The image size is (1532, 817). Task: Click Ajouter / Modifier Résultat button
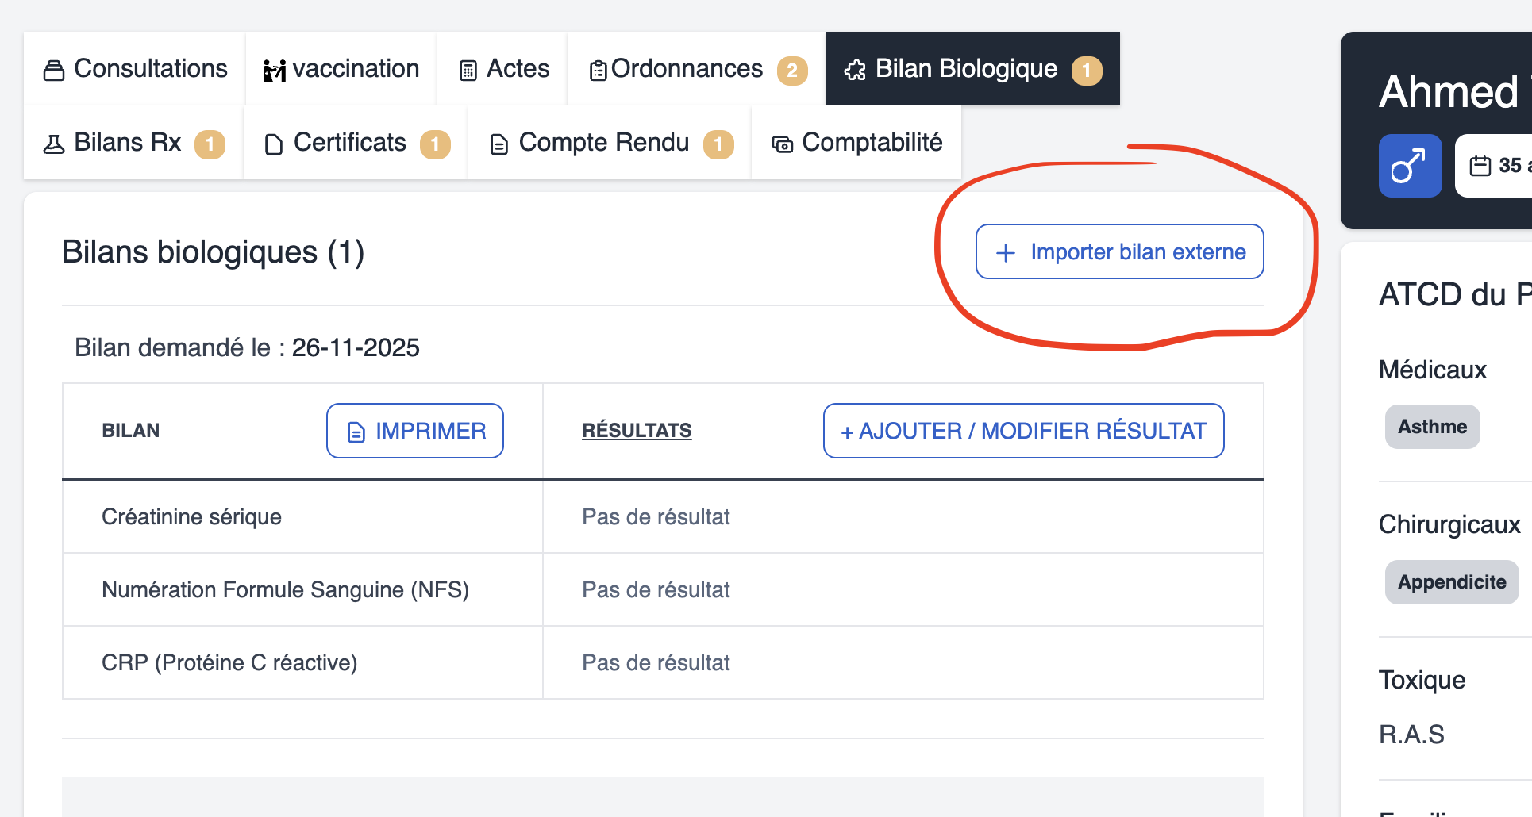tap(1023, 431)
